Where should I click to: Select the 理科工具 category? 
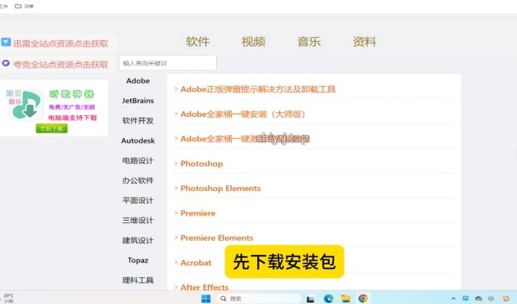(138, 280)
